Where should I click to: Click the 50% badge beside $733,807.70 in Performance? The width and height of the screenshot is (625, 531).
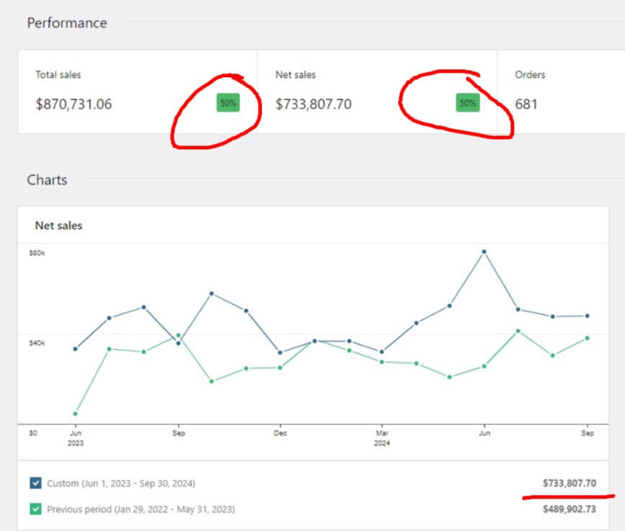(468, 103)
